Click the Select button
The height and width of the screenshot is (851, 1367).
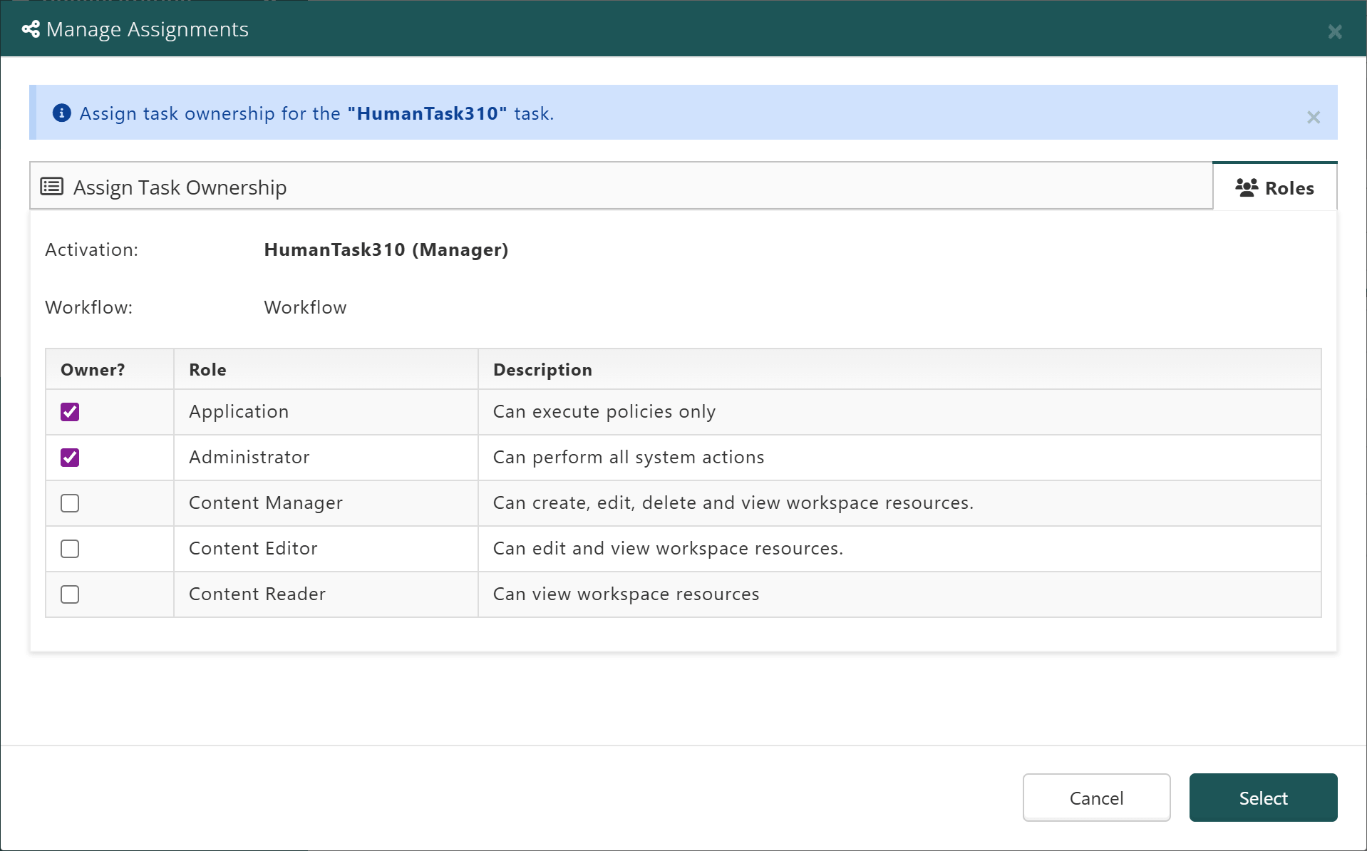pos(1263,798)
